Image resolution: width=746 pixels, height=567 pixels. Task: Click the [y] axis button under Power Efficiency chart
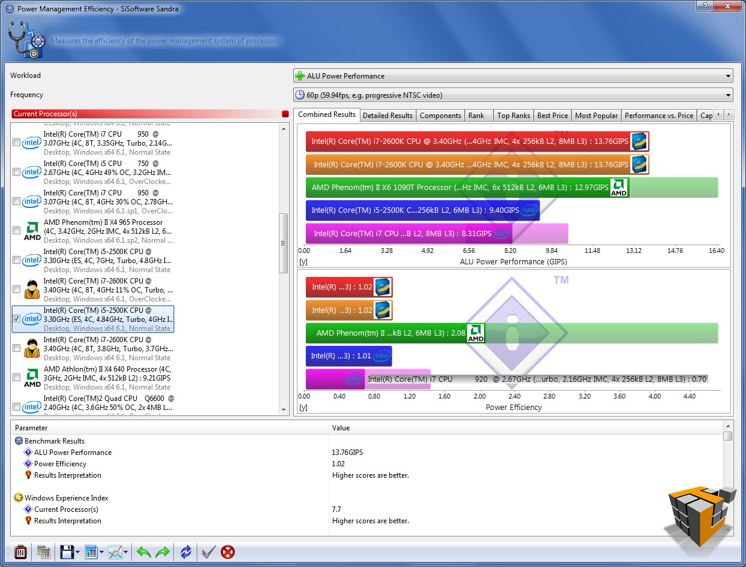(x=303, y=408)
